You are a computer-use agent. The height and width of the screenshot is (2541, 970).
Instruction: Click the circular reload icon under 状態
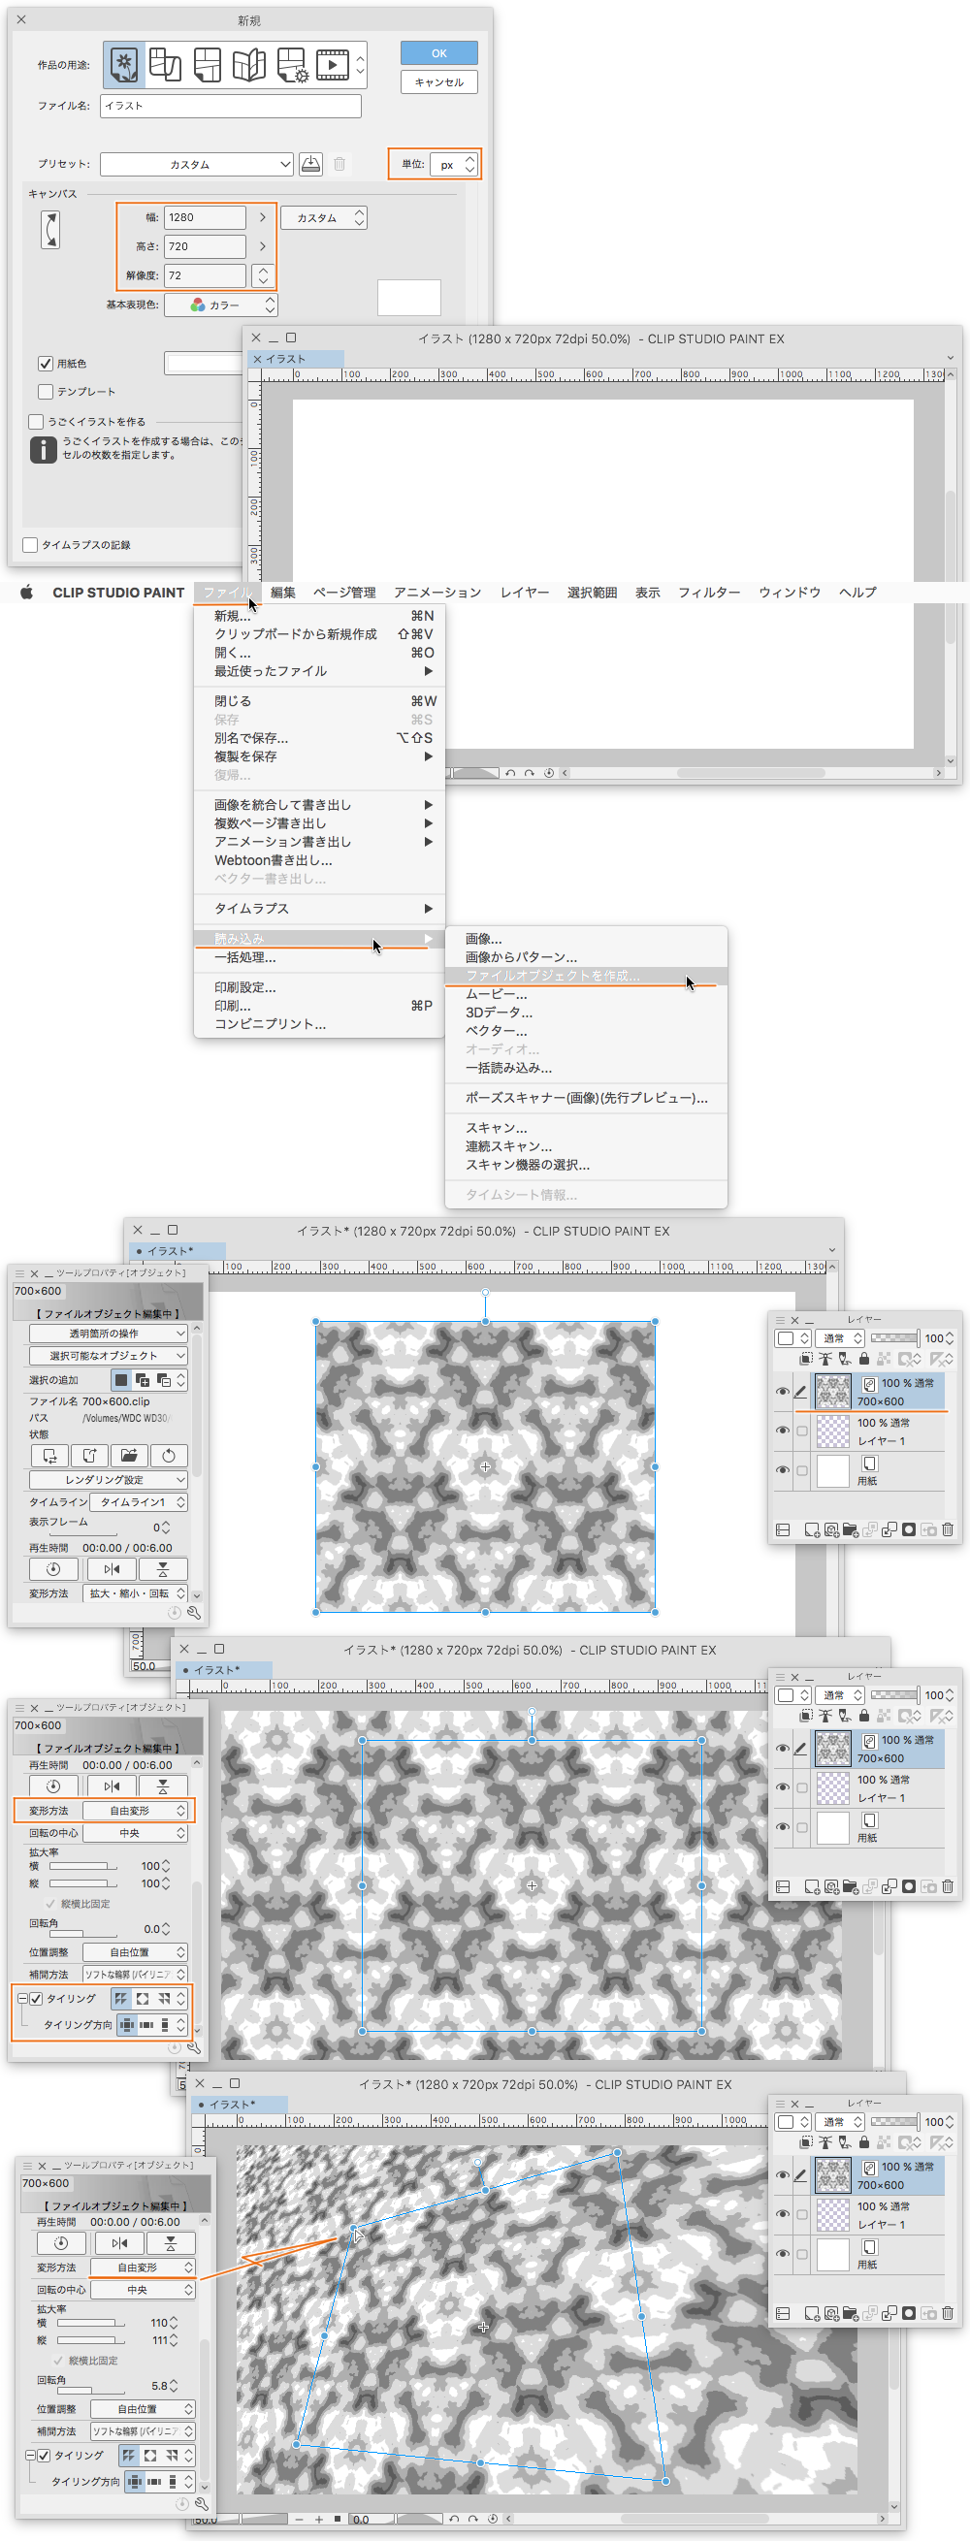tap(169, 1455)
